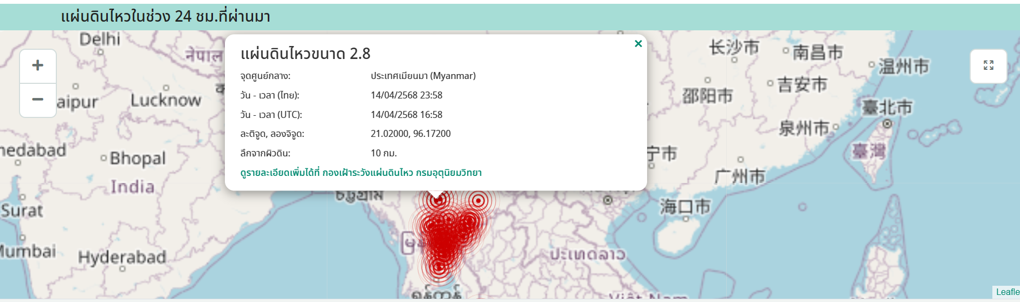Screen dimensions: 1020x302
Task: Click the Lucknow city label
Action: (166, 100)
